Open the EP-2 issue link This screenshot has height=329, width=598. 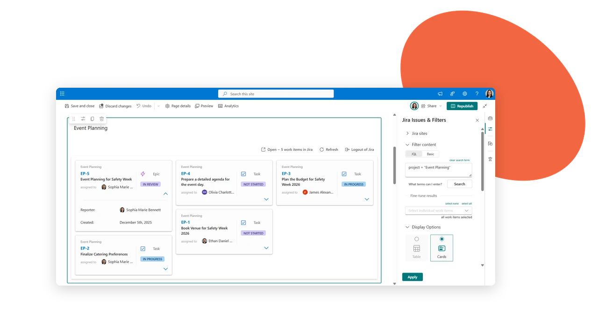(x=85, y=248)
